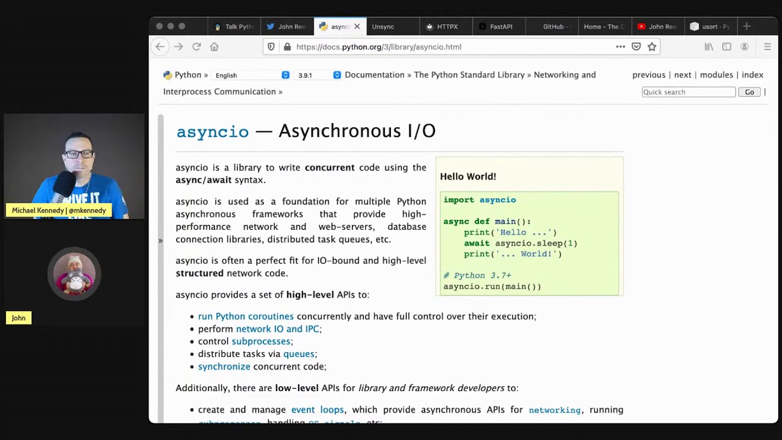This screenshot has height=440, width=782.
Task: Open the Pocket save icon
Action: tap(636, 46)
